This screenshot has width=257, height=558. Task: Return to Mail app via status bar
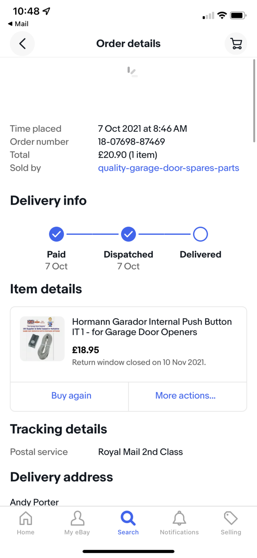click(x=18, y=24)
